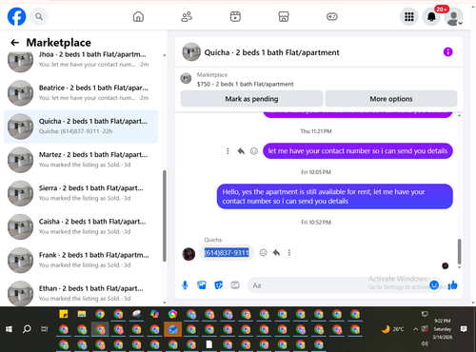Send a thumbs up like

coord(452,285)
